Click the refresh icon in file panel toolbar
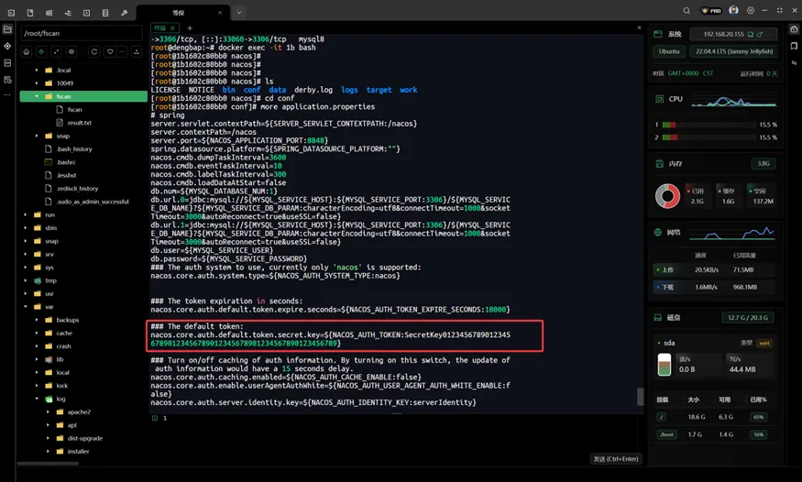This screenshot has height=482, width=802. (x=93, y=51)
